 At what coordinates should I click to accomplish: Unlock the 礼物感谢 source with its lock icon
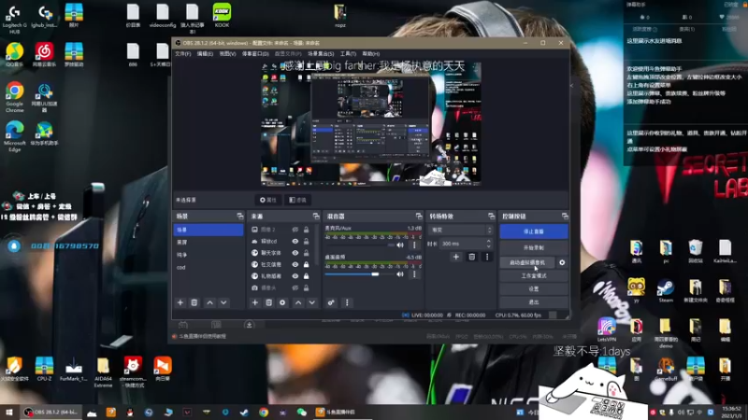[307, 276]
